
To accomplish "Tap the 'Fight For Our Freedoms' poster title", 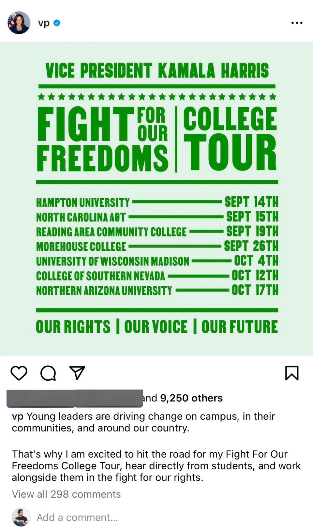I will pyautogui.click(x=103, y=139).
